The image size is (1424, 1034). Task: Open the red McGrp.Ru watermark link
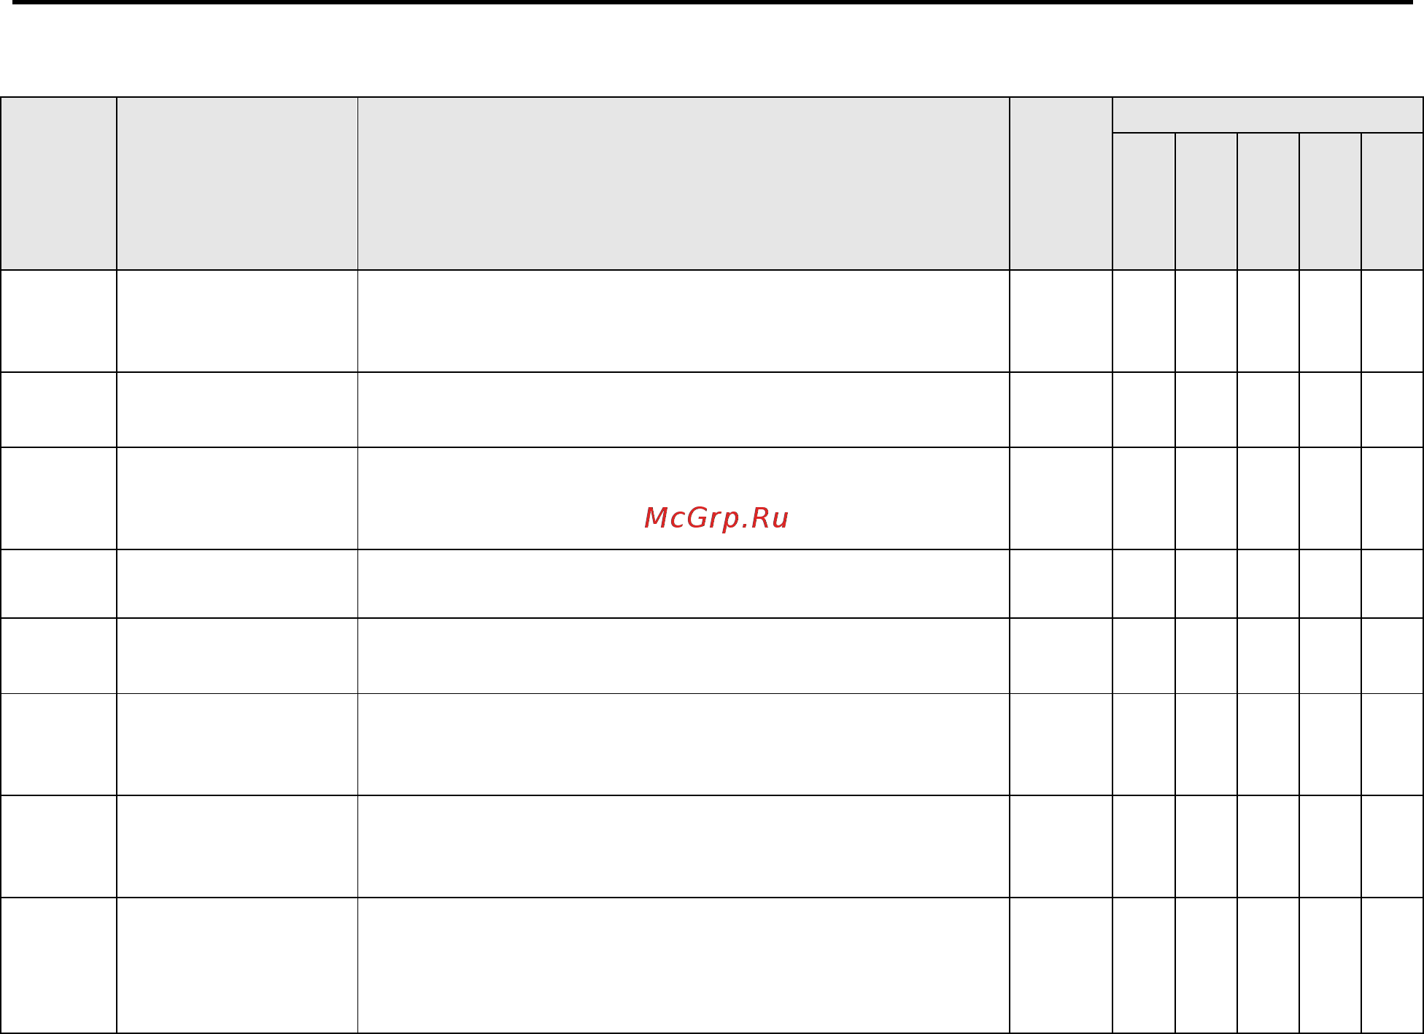716,518
